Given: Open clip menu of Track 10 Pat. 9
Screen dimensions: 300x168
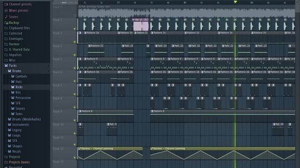Looking at the screenshot, I should 108,124.
